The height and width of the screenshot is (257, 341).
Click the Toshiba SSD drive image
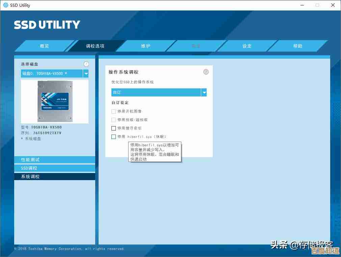tap(55, 101)
